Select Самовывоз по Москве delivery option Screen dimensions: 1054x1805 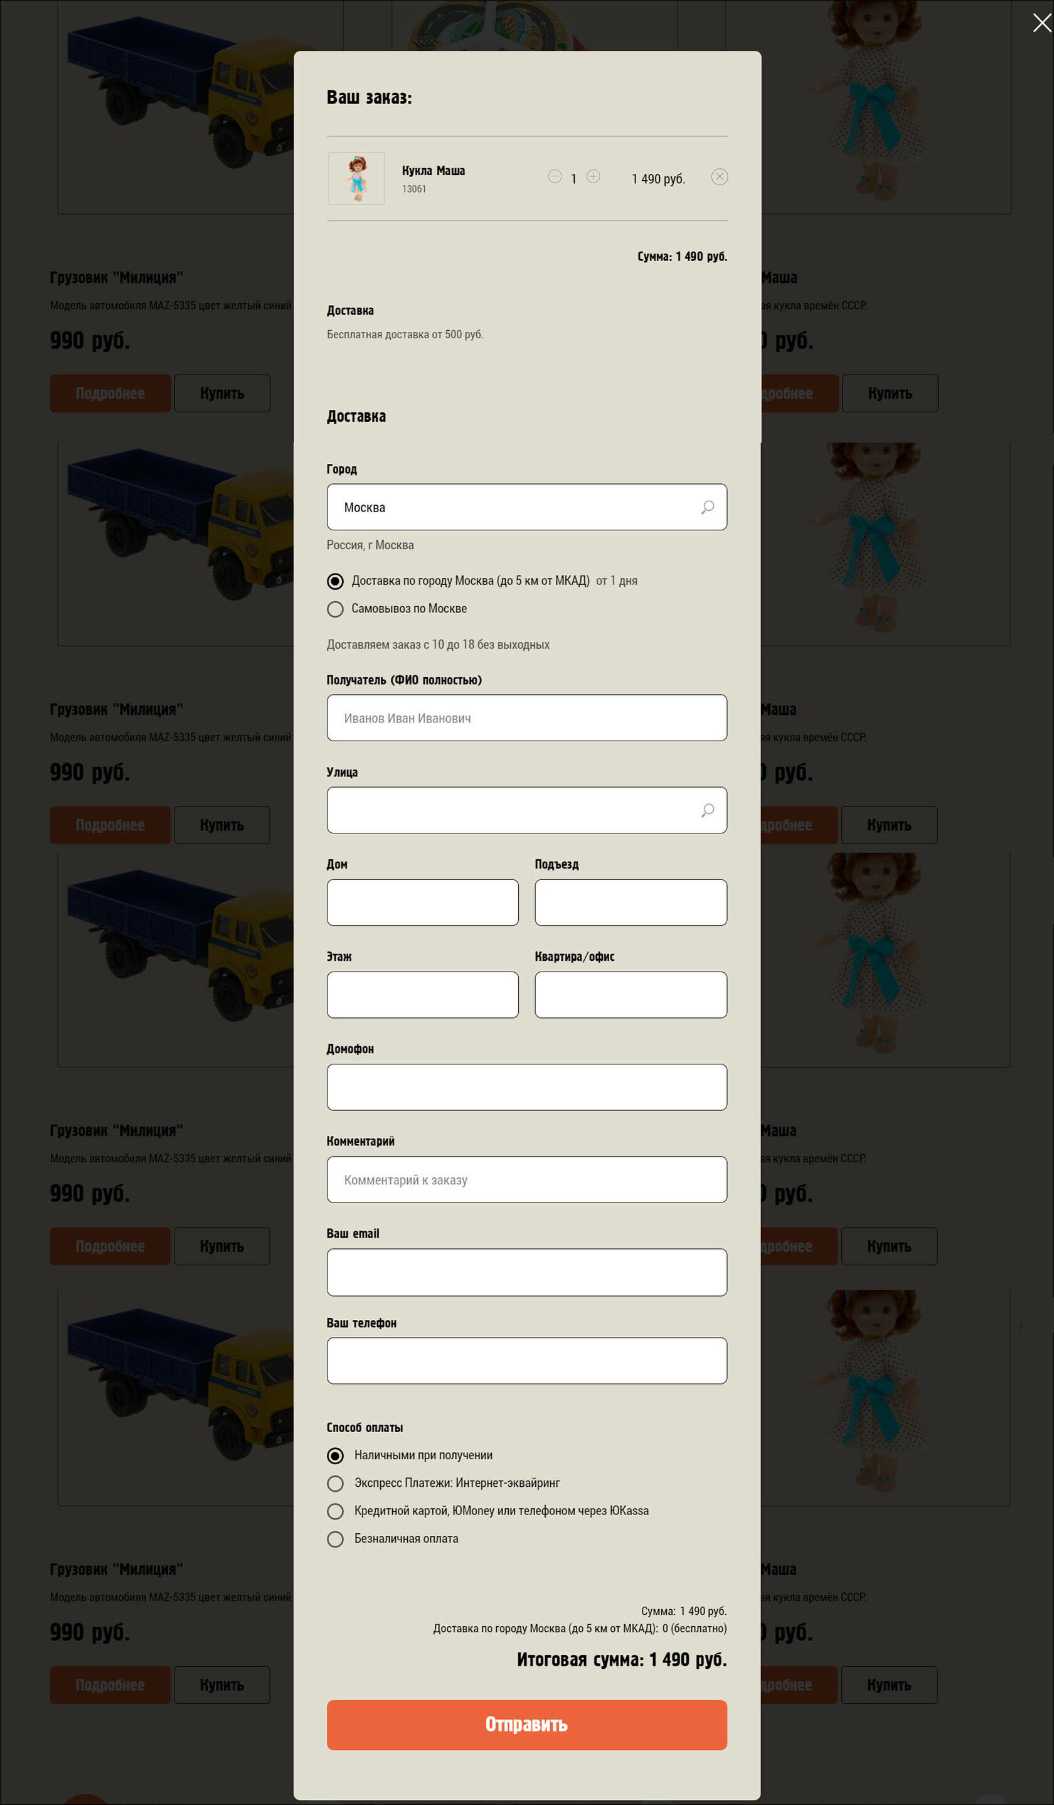[335, 609]
